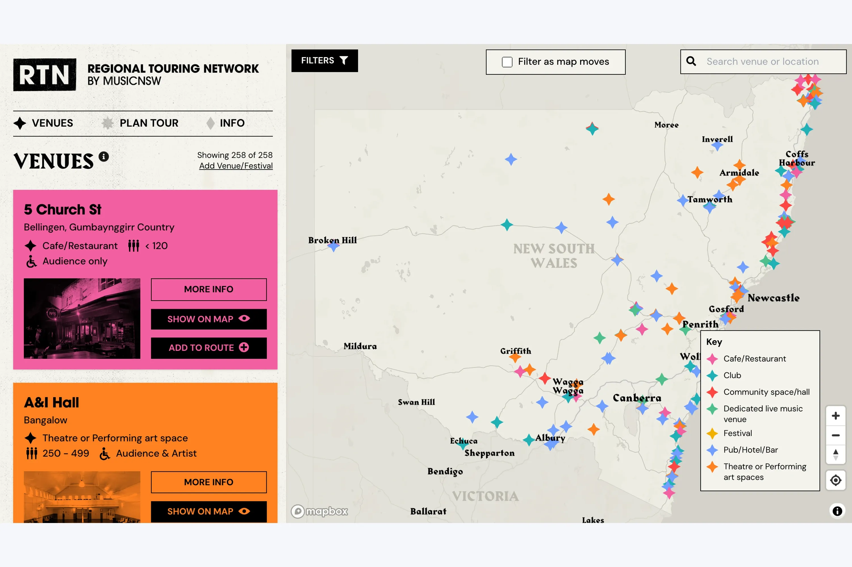Click the orange marker at Griffith
Viewport: 852px width, 567px height.
pos(515,357)
